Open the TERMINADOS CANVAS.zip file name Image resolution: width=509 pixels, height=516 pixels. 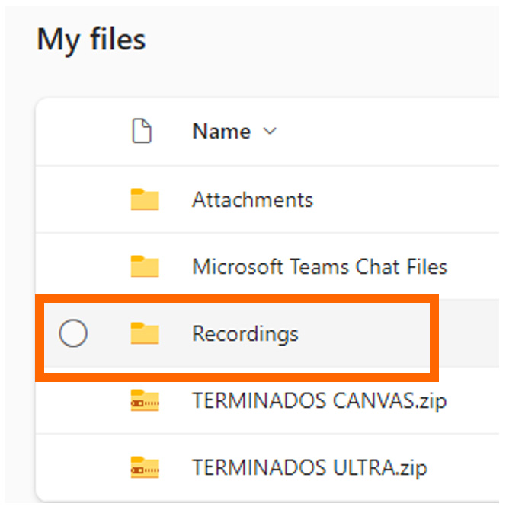[x=319, y=401]
